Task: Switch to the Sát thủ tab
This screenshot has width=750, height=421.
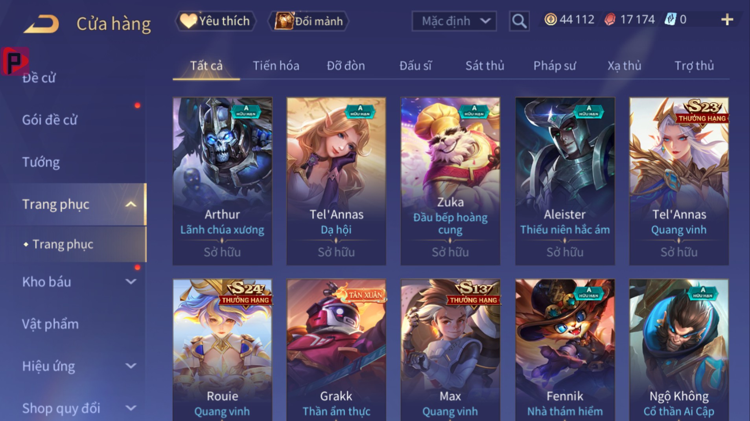Action: coord(485,66)
